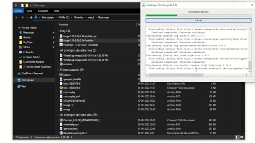
Task: Open the YouTube folder in sidebar
Action: 28,43
